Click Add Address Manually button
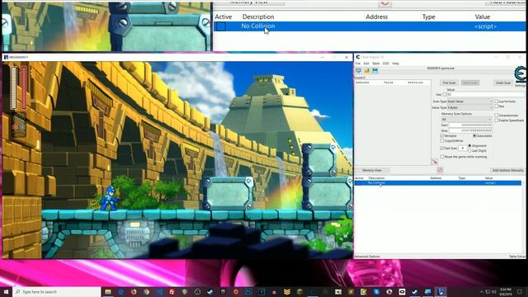Screen dimensions: 528x297 [507, 171]
